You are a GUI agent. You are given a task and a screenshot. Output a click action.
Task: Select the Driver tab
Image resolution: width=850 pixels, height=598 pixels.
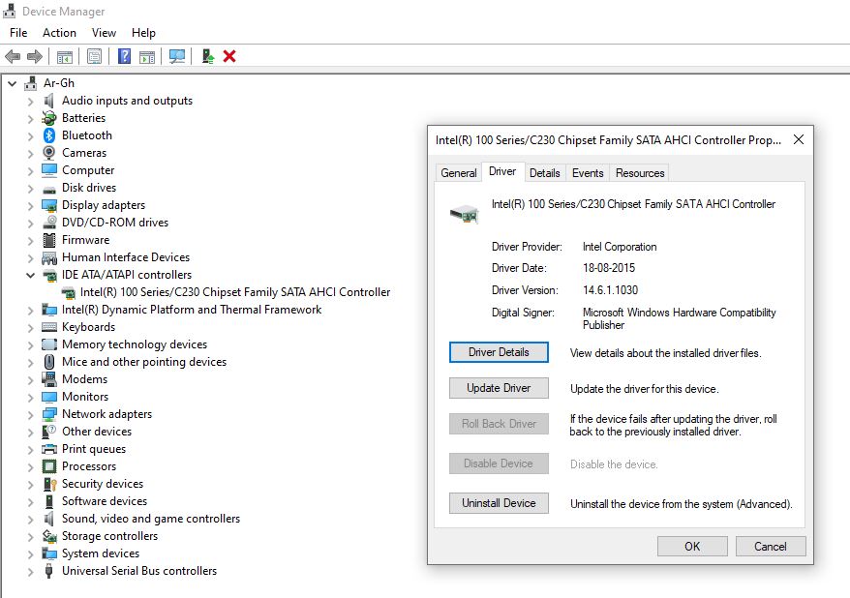(x=502, y=171)
